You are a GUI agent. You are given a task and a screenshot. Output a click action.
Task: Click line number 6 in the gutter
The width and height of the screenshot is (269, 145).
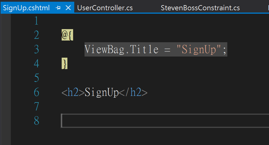click(x=36, y=92)
